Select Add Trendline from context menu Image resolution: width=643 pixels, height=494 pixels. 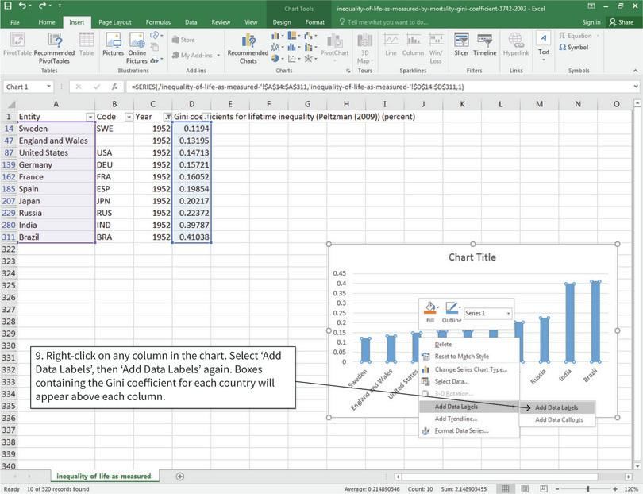pos(468,419)
